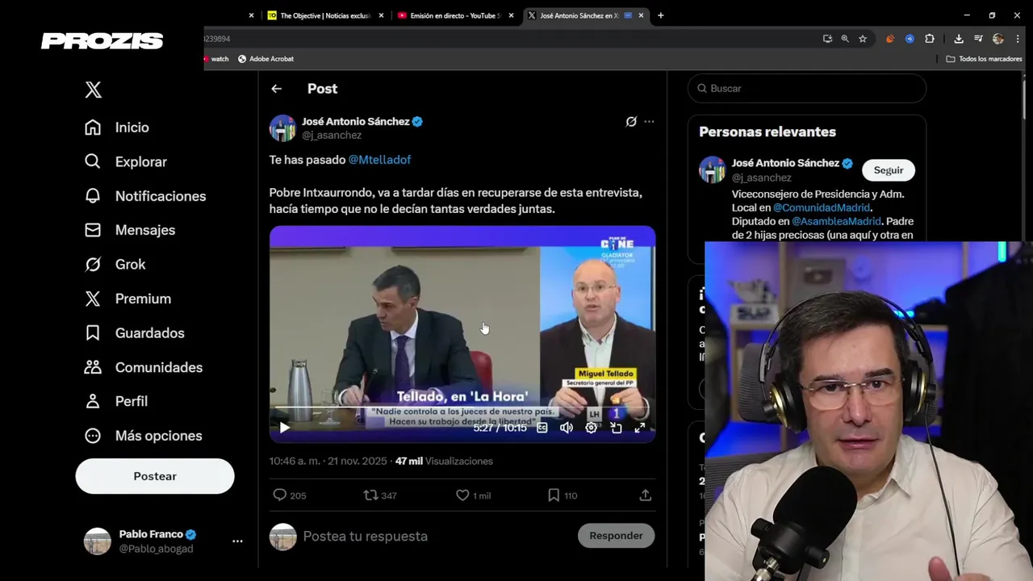
Task: Click Seguir for José Antonio Sánchez
Action: (889, 170)
